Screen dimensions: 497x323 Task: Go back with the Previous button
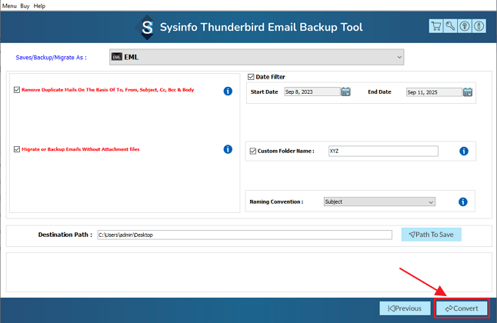click(x=405, y=308)
